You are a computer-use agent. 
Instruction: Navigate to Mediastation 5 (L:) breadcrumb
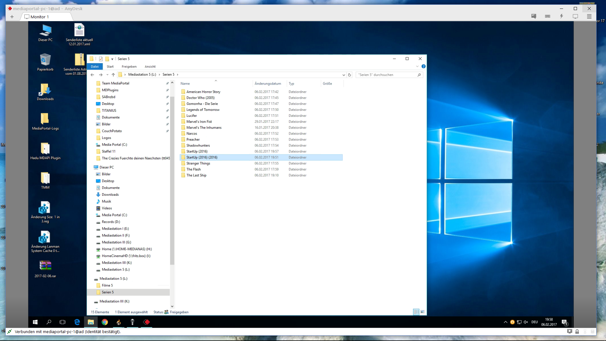click(x=142, y=75)
